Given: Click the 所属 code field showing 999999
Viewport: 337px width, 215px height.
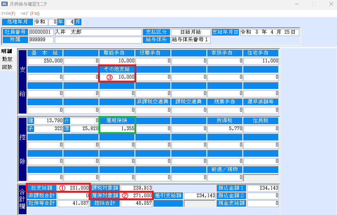Looking at the screenshot, I should tap(41, 40).
